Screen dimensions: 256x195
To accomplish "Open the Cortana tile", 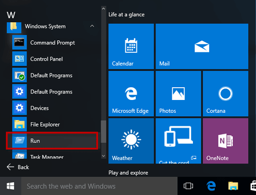I will 225,94.
